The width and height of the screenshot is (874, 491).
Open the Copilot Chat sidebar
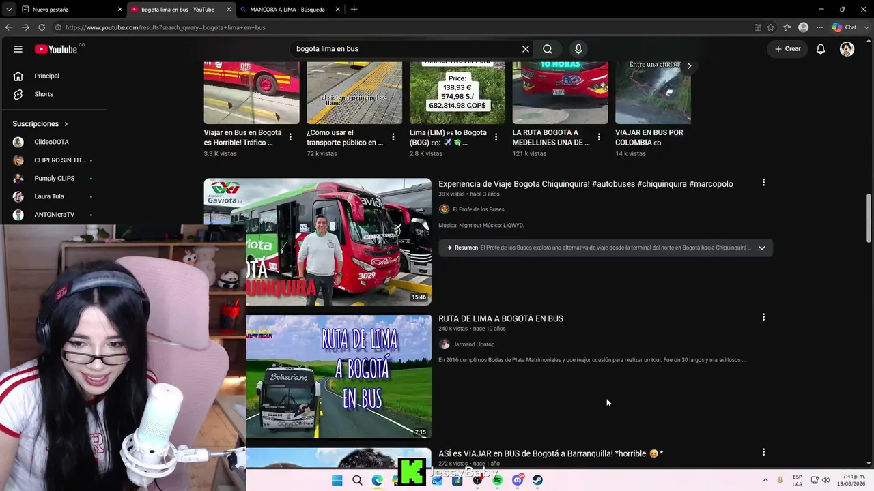click(845, 27)
